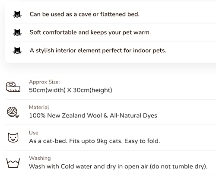This screenshot has height=175, width=216.
Task: Click the cat face Use icon
Action: [x=13, y=137]
